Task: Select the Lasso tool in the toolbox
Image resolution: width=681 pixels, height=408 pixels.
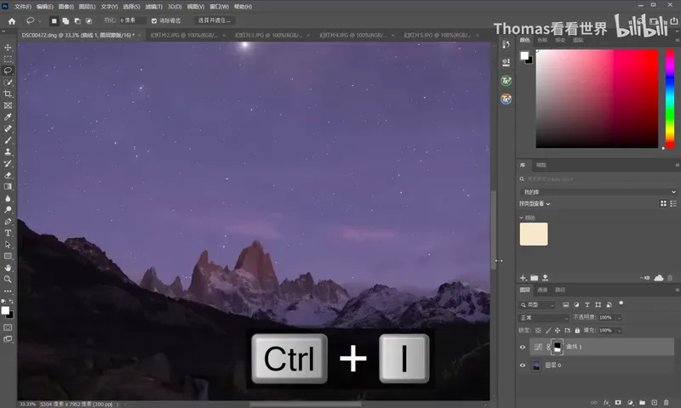Action: pyautogui.click(x=8, y=71)
